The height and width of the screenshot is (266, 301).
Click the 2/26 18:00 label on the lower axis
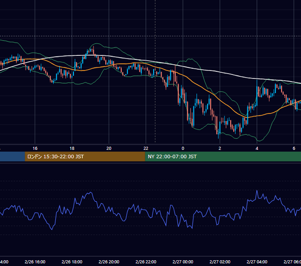(72, 262)
